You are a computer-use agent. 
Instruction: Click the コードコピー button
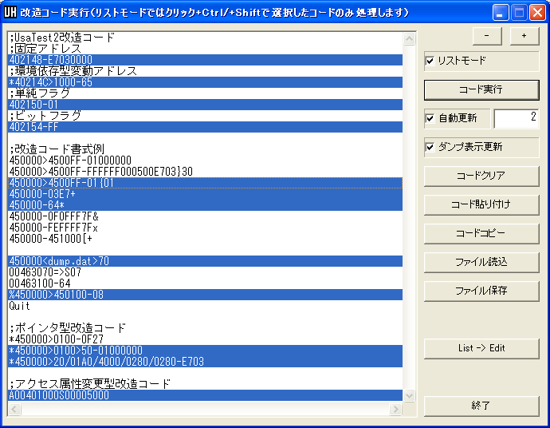(x=481, y=234)
